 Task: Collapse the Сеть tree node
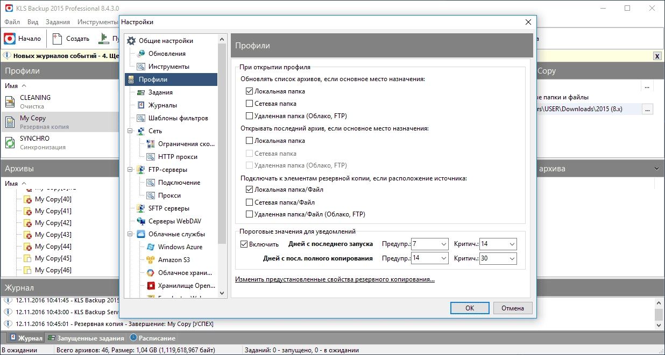pos(130,131)
